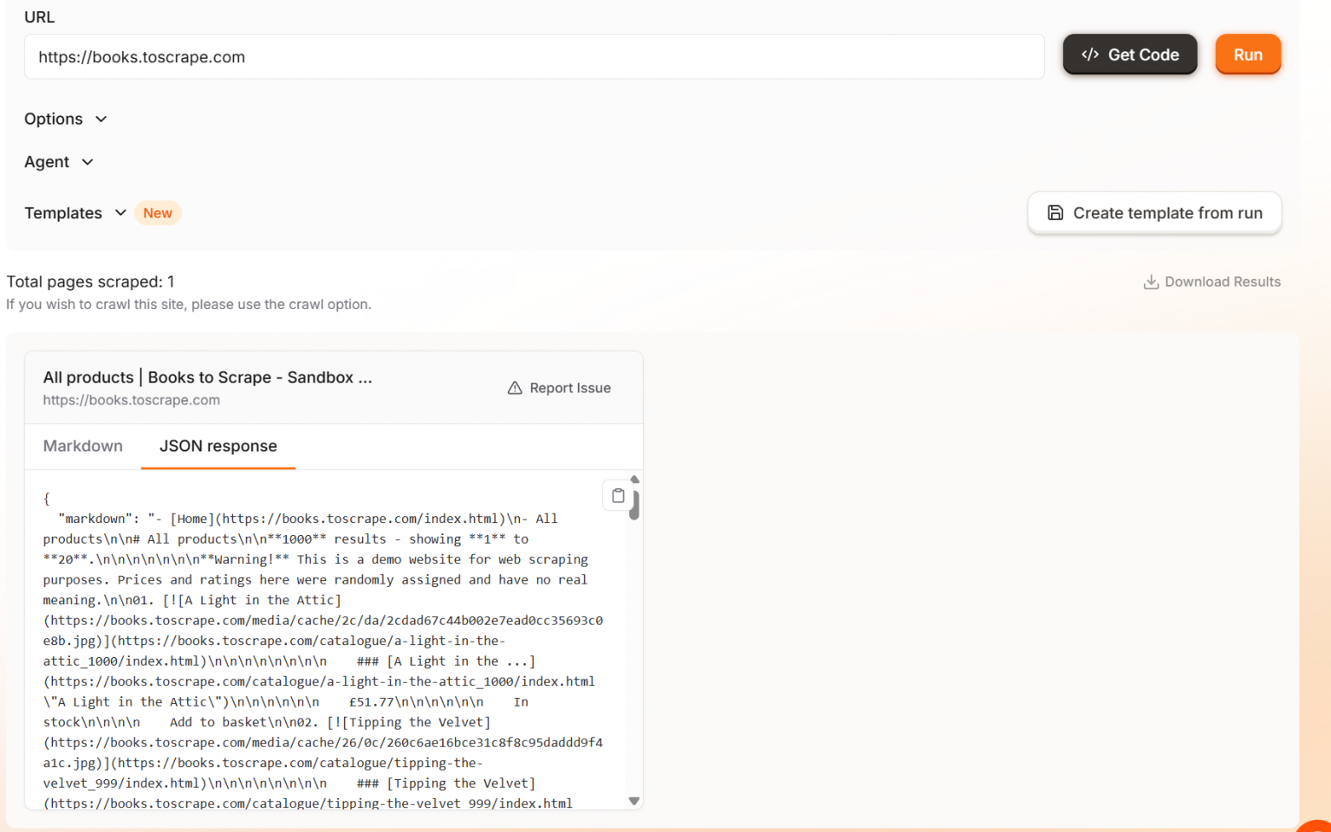1331x832 pixels.
Task: Click the save icon on Create template from run
Action: 1055,212
